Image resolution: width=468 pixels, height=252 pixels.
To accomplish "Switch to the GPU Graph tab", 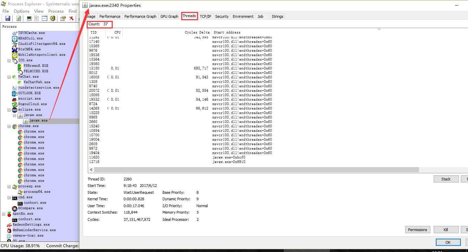I will pyautogui.click(x=169, y=16).
